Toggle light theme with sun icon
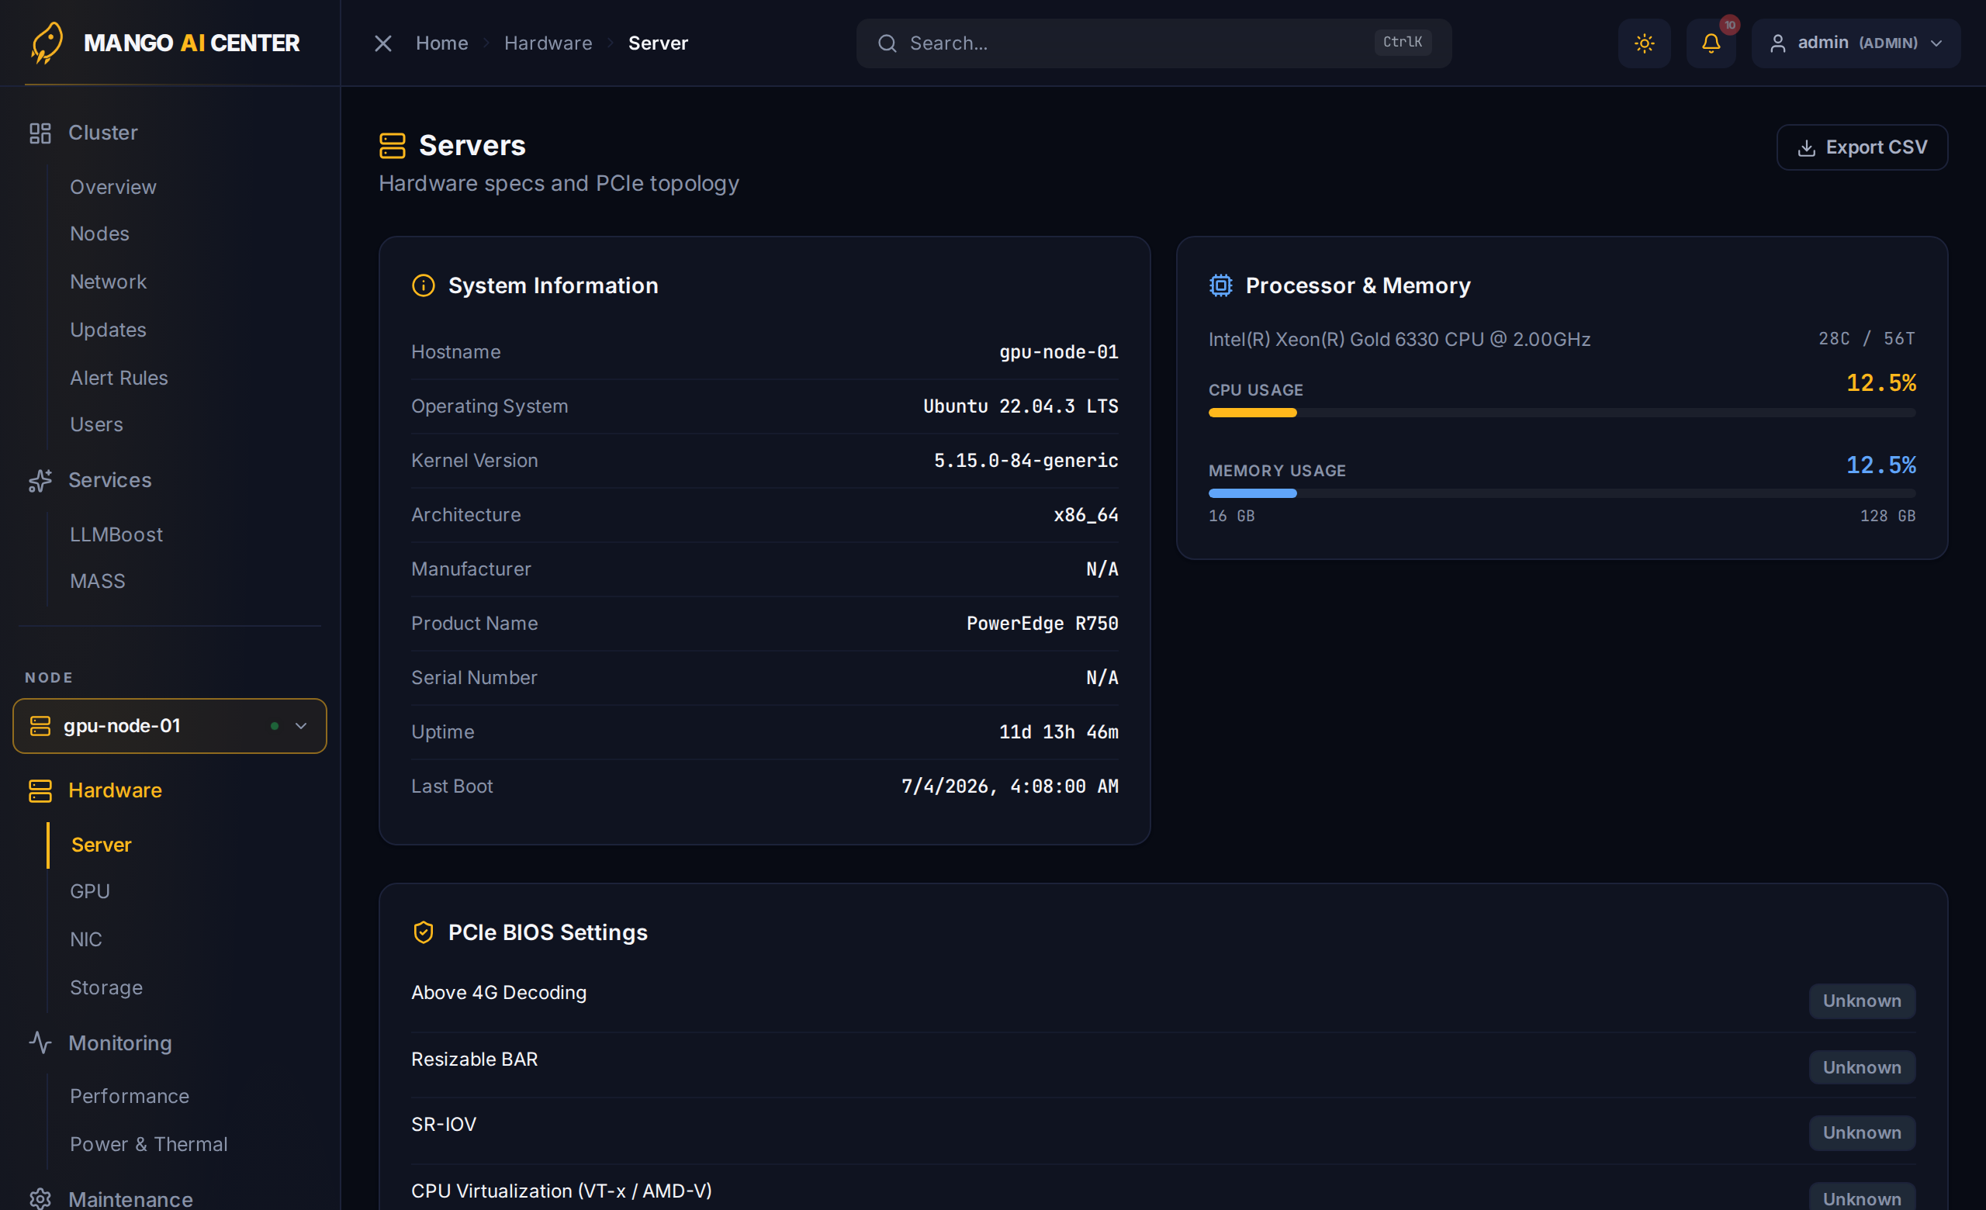The height and width of the screenshot is (1210, 1986). point(1644,43)
